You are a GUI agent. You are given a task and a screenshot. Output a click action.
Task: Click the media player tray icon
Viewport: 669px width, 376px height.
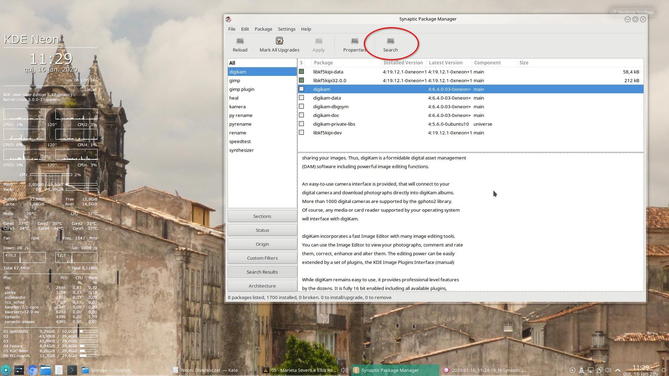click(572, 370)
